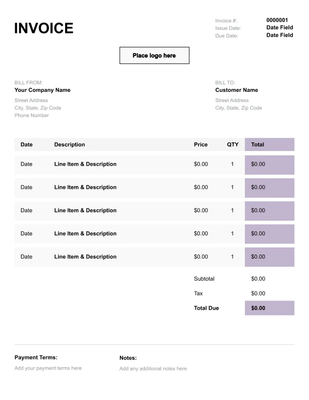Image resolution: width=309 pixels, height=400 pixels.
Task: Click City, State, Zip Code under Customer Name
Action: (x=238, y=108)
